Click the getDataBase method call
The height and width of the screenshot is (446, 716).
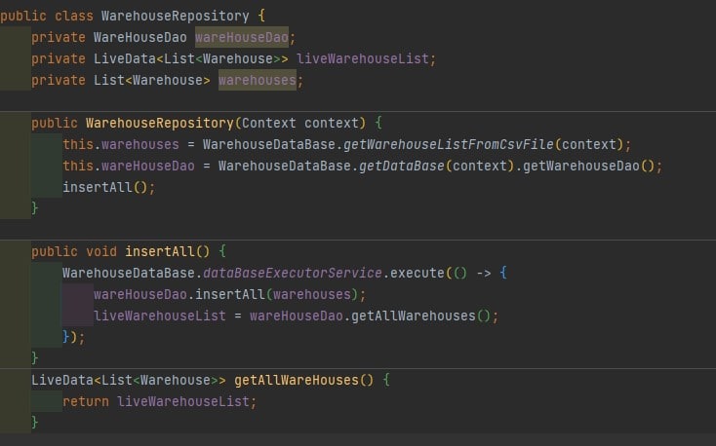[401, 166]
